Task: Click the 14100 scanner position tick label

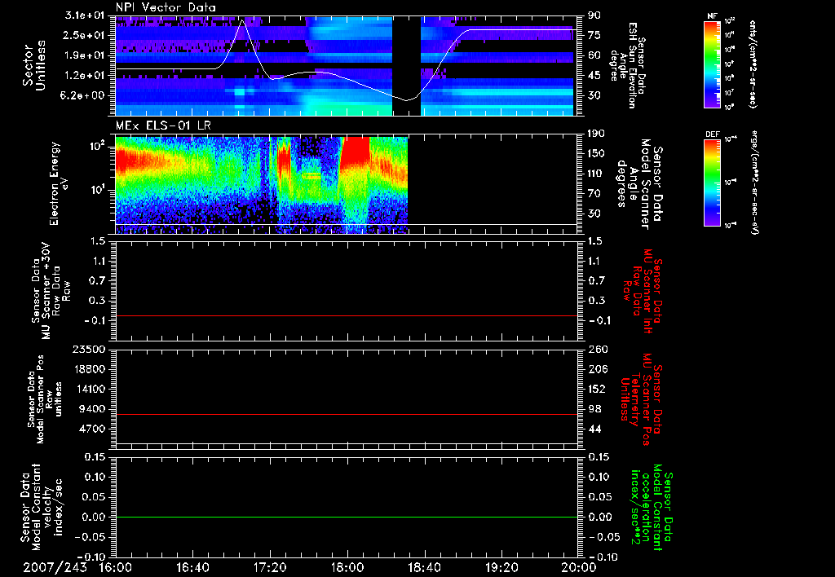Action: coord(91,389)
